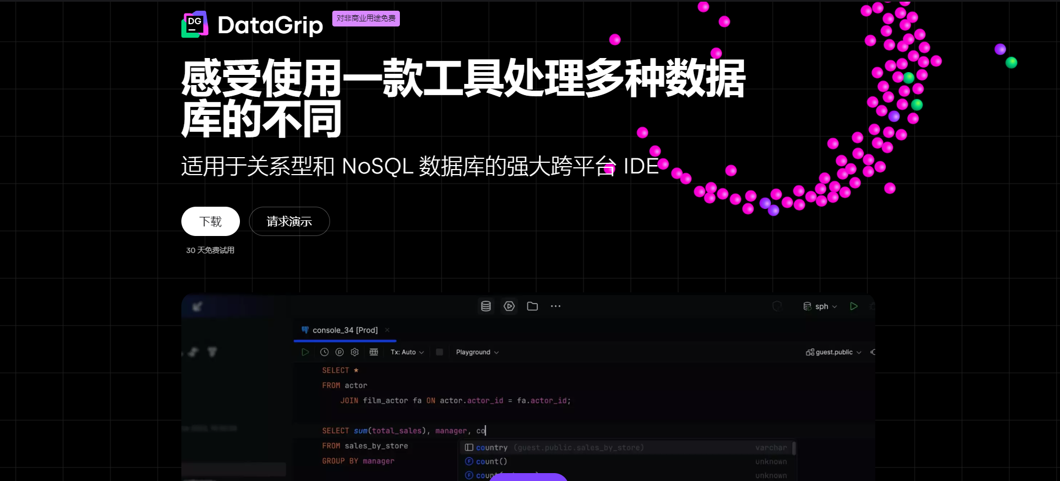The height and width of the screenshot is (481, 1060).
Task: Expand the Tx: Auto transaction dropdown
Action: (407, 352)
